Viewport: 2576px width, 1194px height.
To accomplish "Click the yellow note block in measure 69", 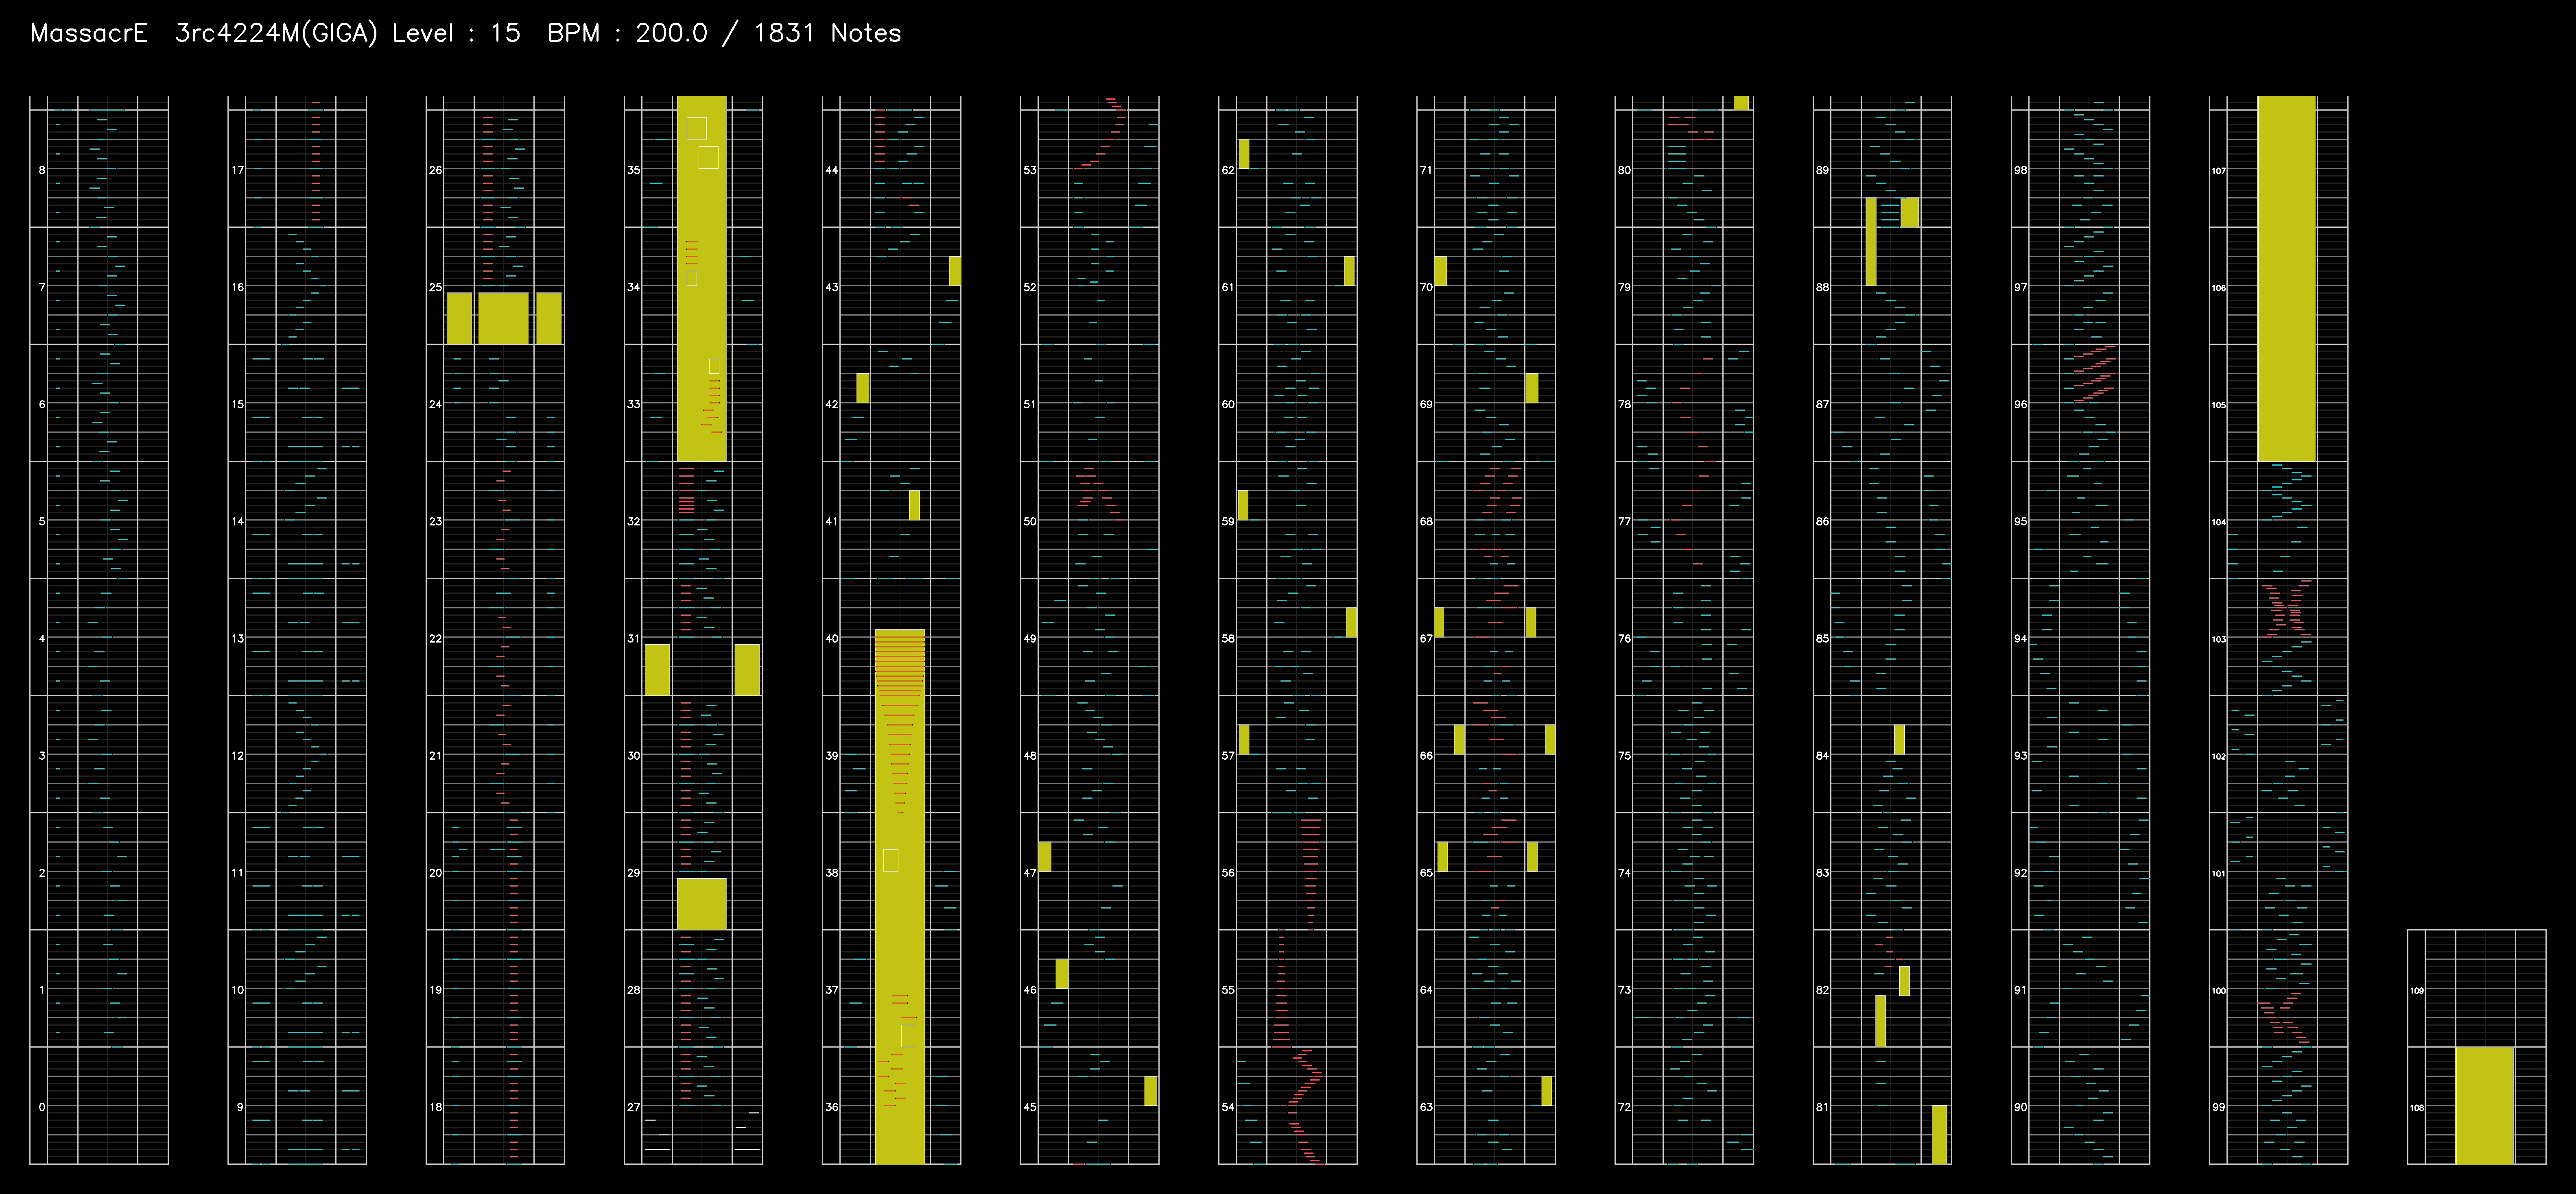I will point(1532,389).
